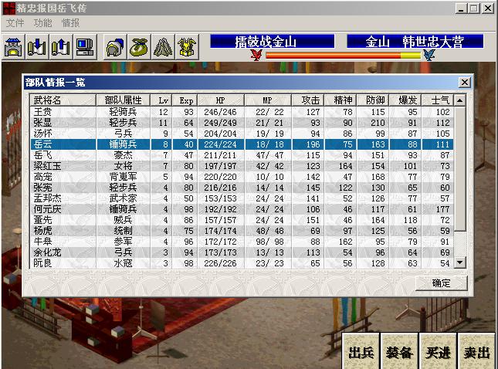This screenshot has height=369, width=498.
Task: Click the map with up arrow icon
Action: [61, 47]
